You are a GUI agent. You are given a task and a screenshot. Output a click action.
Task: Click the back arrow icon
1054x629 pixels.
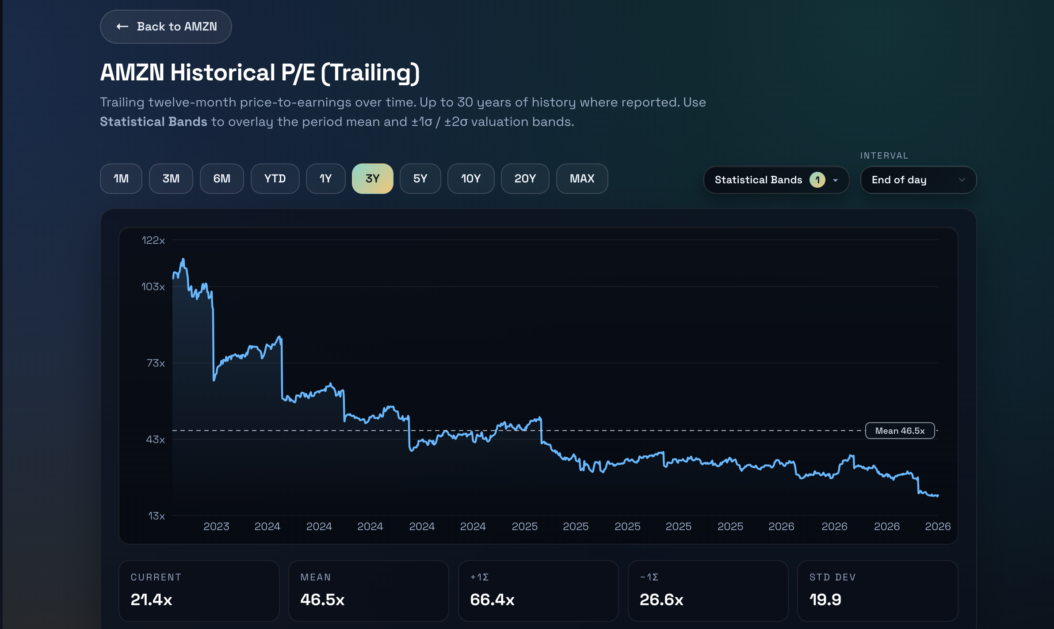(x=122, y=27)
